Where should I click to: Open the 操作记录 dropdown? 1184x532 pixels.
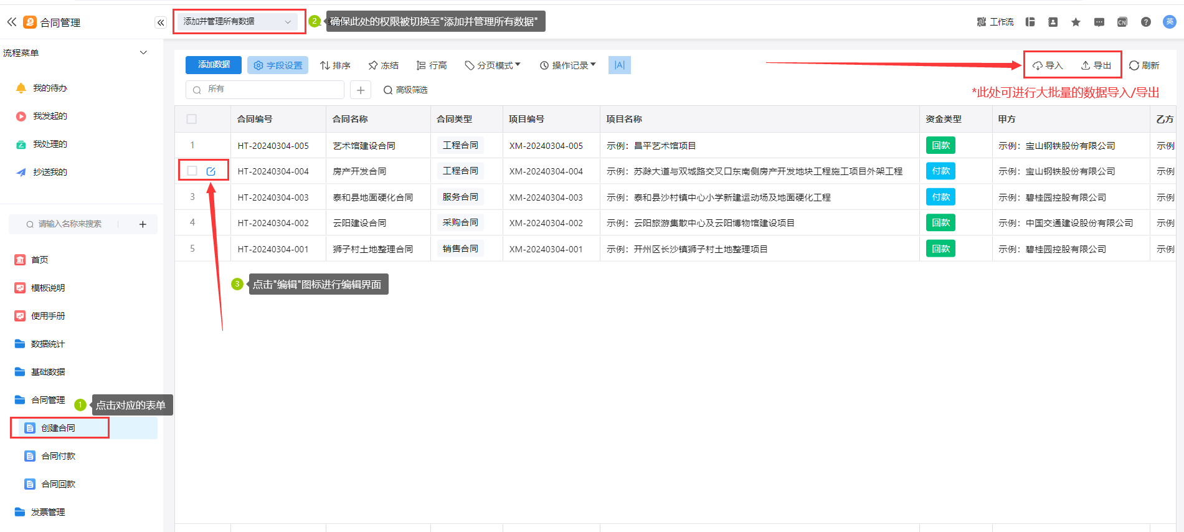[567, 65]
